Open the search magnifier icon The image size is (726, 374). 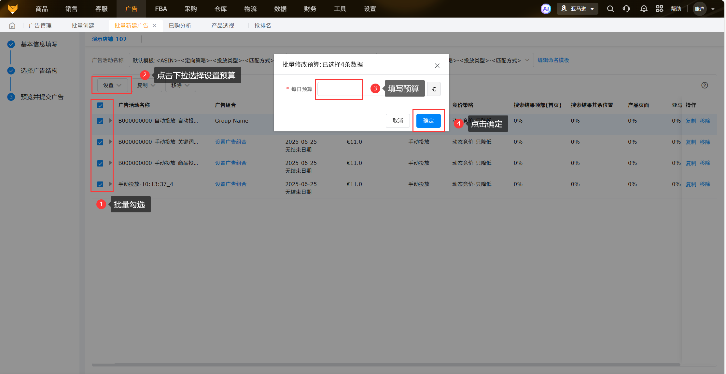tap(610, 9)
